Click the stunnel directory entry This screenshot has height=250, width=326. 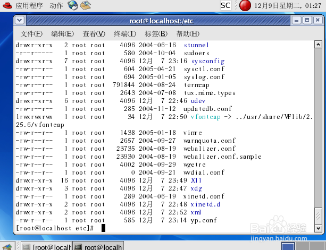coord(196,45)
